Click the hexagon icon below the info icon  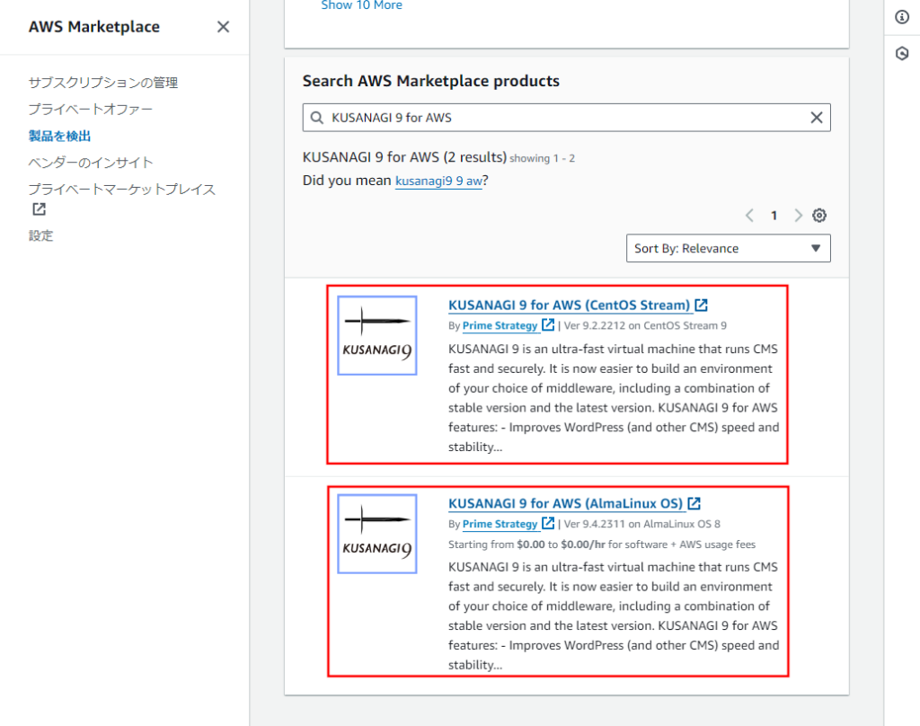pos(902,54)
